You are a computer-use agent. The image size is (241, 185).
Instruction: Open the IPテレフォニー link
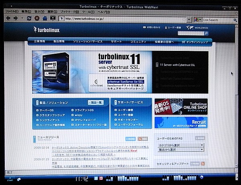tap(84, 120)
